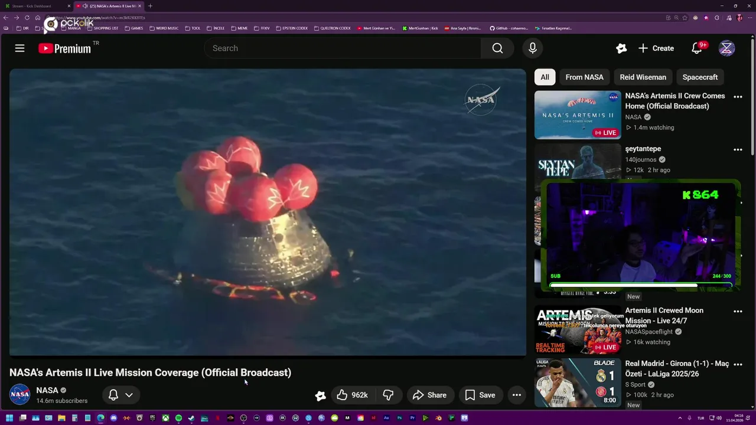The height and width of the screenshot is (425, 756).
Task: Click the NASA live video player
Action: (268, 212)
